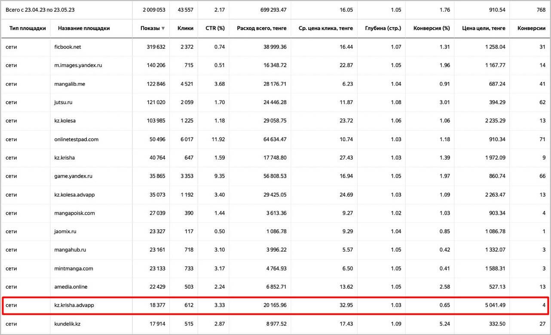Select the kz.kolesa placement name
The height and width of the screenshot is (335, 551).
(x=65, y=121)
